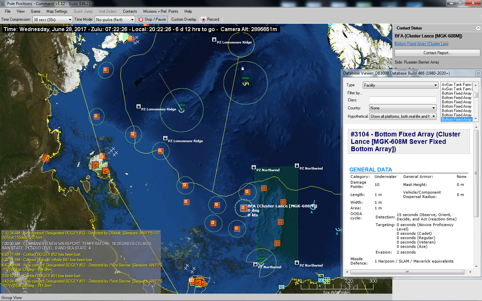Follow the Bottom Fixed Array hyperlink

pos(421,44)
